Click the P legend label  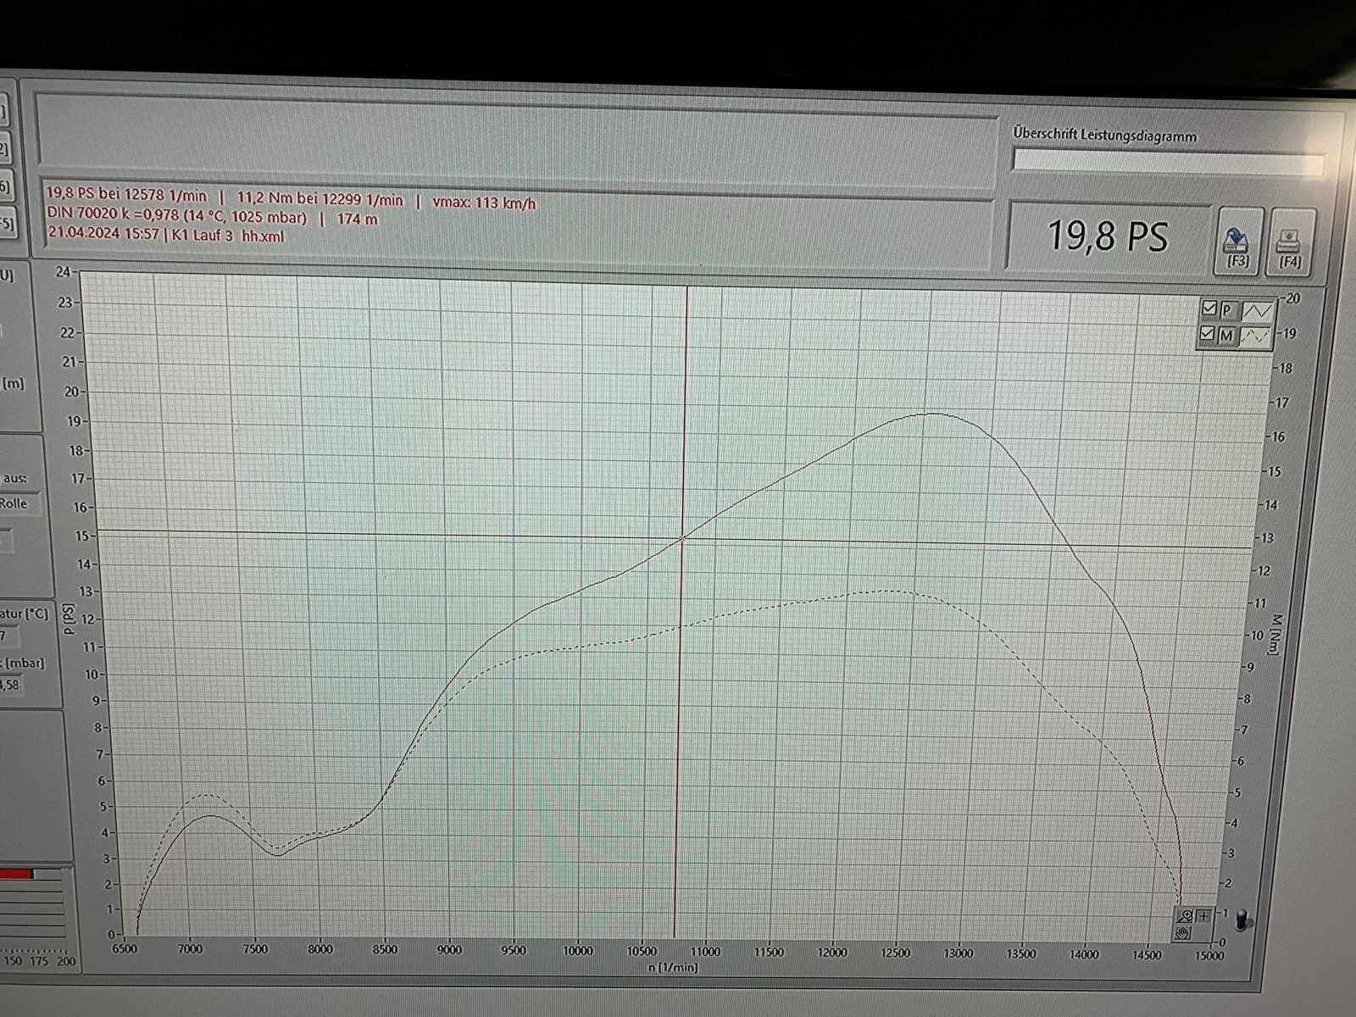pos(1226,310)
